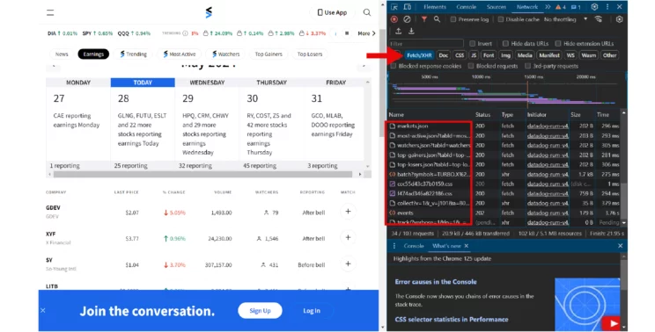Screen dimensions: 655x332
Task: Add GDEV to watchlist plus button
Action: [348, 212]
